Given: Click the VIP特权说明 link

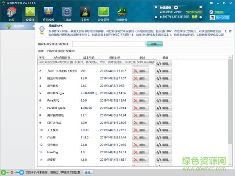Looking at the screenshot, I should point(195,12).
